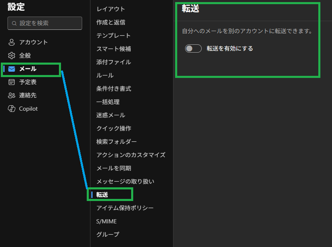The height and width of the screenshot is (247, 332).
Task: Open アイテム保持ポリシー settings
Action: pyautogui.click(x=125, y=208)
